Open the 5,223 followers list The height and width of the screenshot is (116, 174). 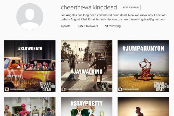[x=88, y=26]
